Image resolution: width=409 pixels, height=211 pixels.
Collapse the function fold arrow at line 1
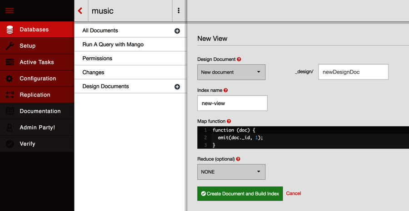(x=209, y=130)
